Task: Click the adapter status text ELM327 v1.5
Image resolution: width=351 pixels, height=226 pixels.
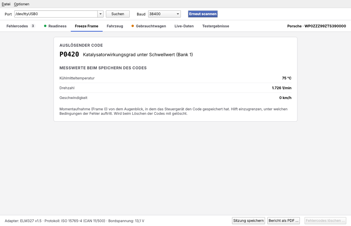Action: (23, 221)
